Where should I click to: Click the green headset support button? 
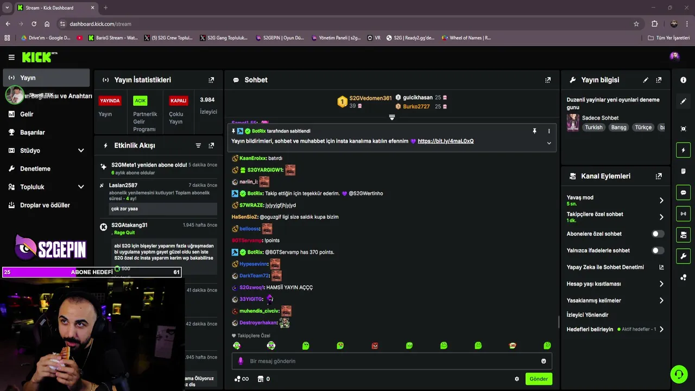679,374
